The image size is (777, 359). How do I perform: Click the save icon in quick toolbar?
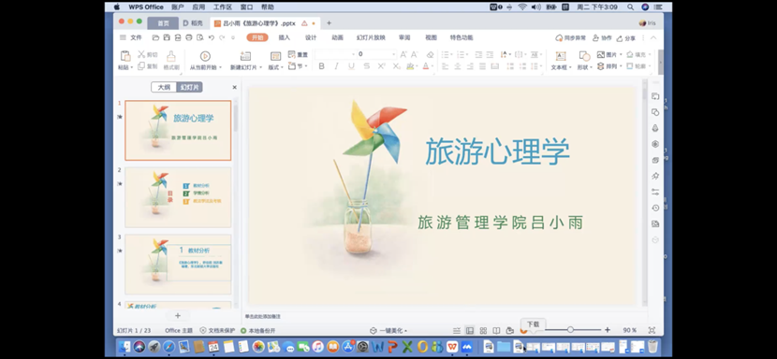click(167, 37)
